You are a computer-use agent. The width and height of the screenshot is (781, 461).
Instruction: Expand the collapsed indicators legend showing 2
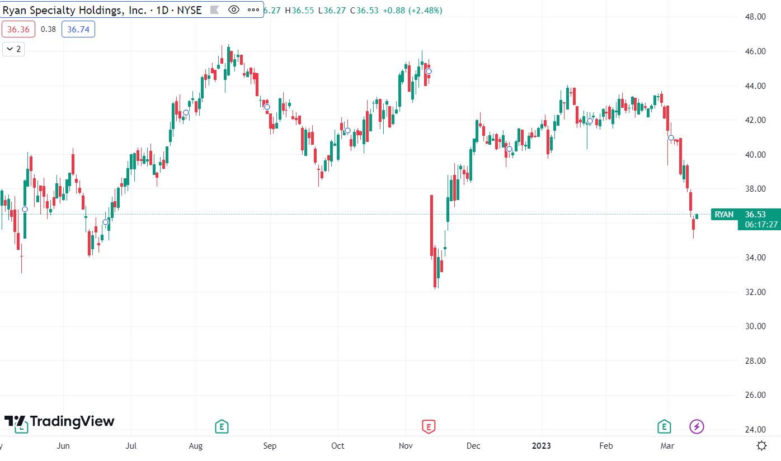tap(13, 49)
